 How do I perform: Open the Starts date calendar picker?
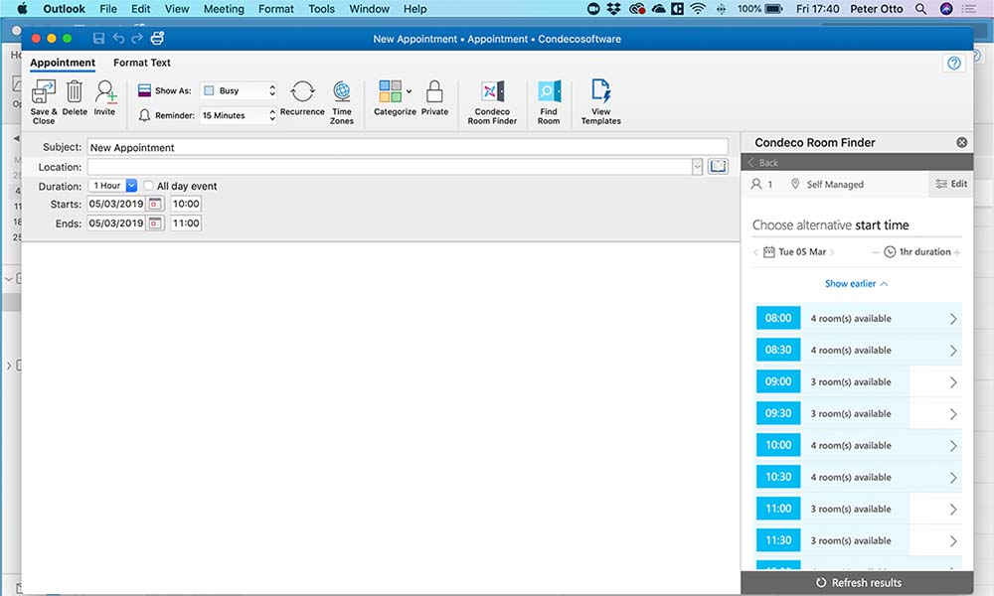pyautogui.click(x=154, y=204)
